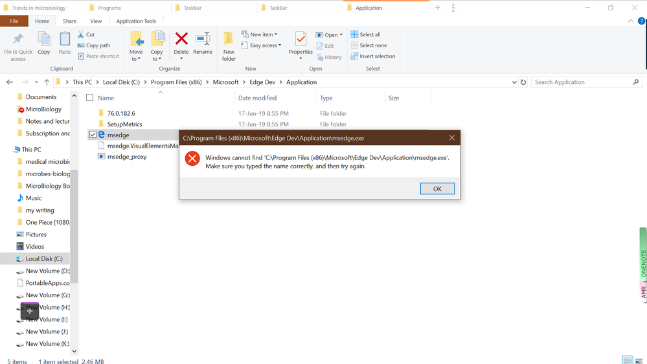Click the red Delete icon
This screenshot has width=647, height=364.
181,40
